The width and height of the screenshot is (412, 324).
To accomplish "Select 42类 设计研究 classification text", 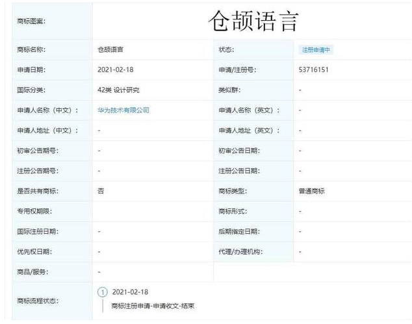I will pos(118,90).
